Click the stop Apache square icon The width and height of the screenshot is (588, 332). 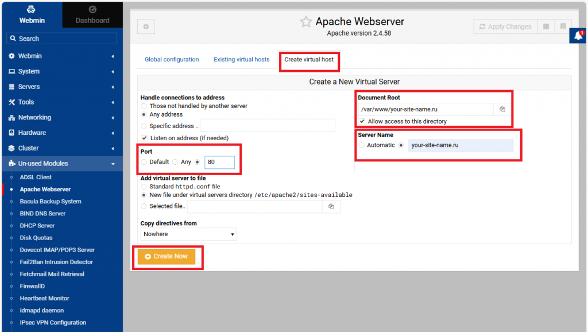(x=546, y=26)
